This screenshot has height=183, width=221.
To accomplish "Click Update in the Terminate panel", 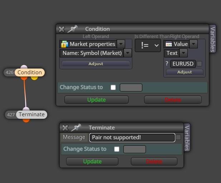I will 92,161.
